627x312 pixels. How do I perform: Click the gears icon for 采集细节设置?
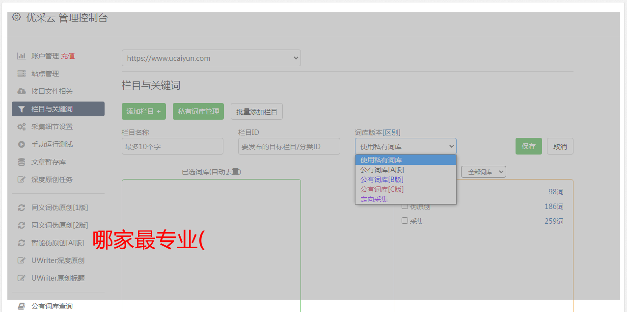pyautogui.click(x=21, y=127)
